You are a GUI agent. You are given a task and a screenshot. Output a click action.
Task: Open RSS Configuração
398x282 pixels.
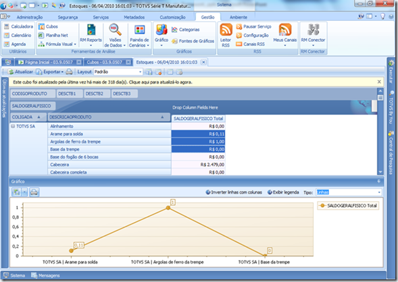pyautogui.click(x=252, y=35)
